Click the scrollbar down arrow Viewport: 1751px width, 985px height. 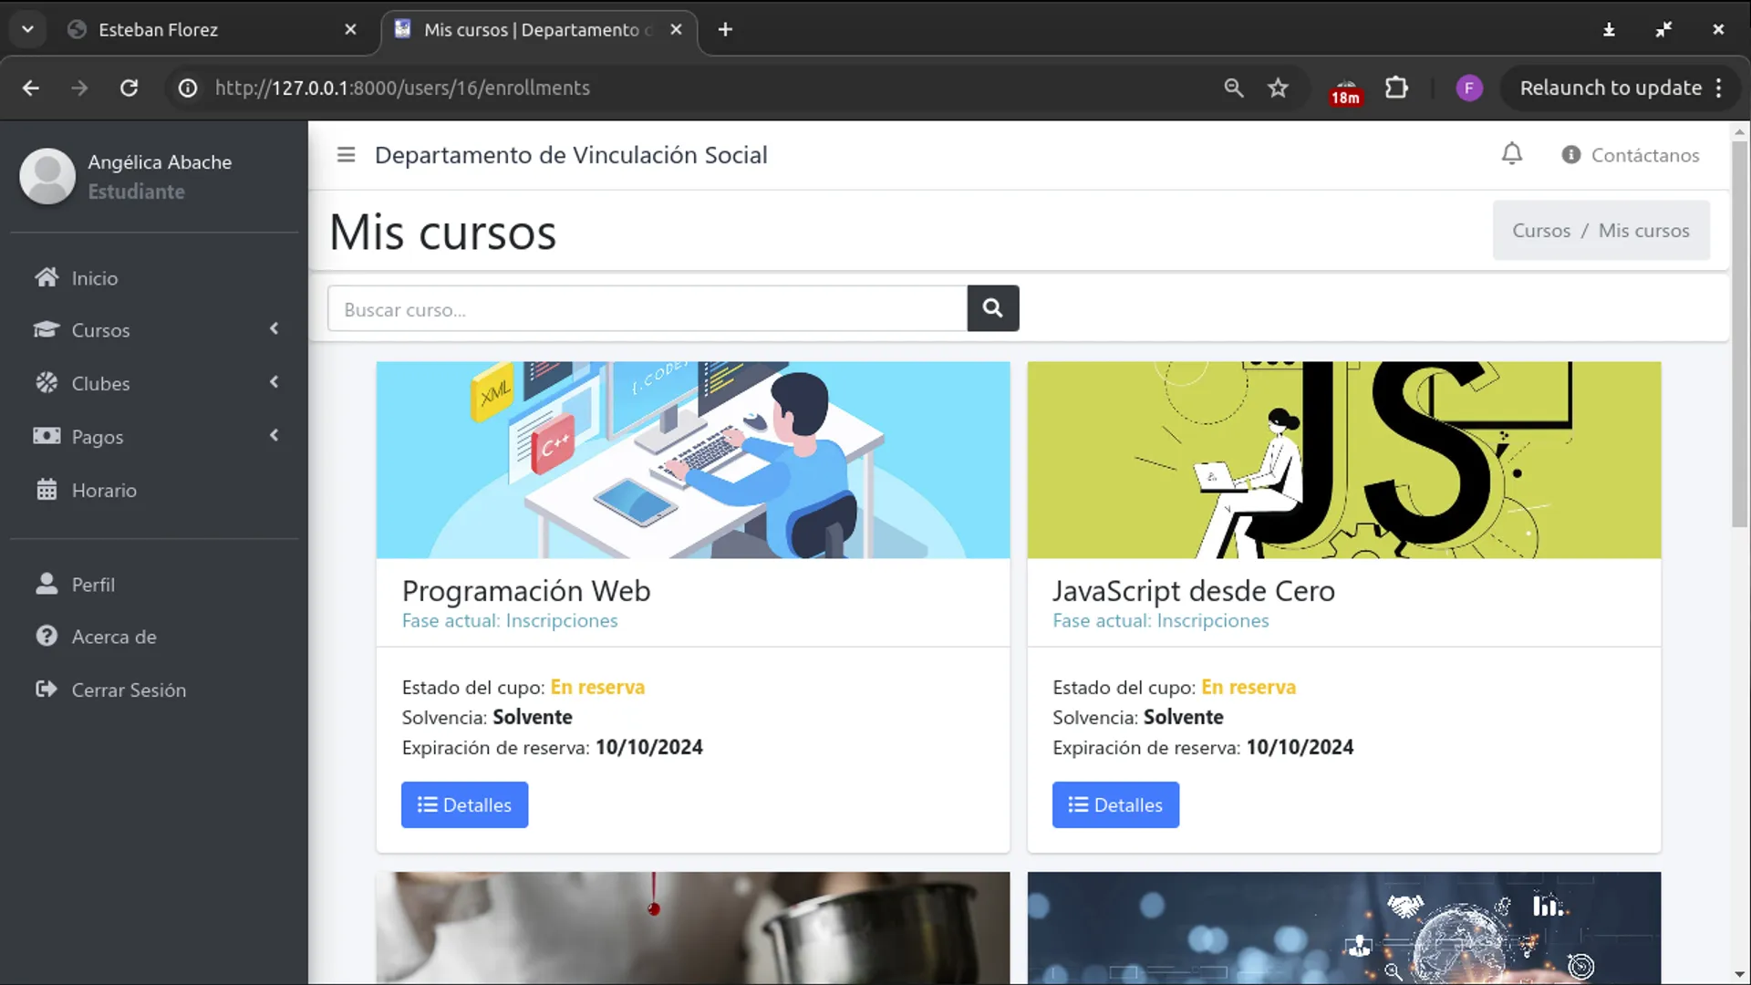pyautogui.click(x=1739, y=974)
